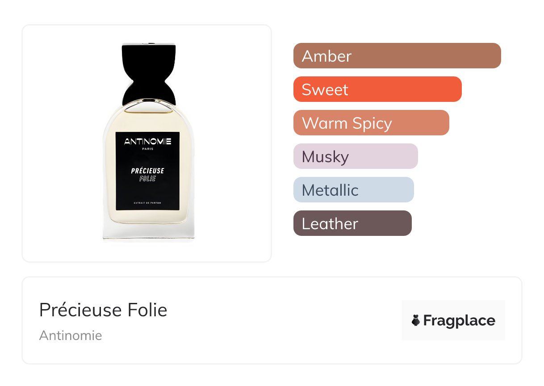Click the Fragplace logo icon
544x386 pixels.
point(416,320)
